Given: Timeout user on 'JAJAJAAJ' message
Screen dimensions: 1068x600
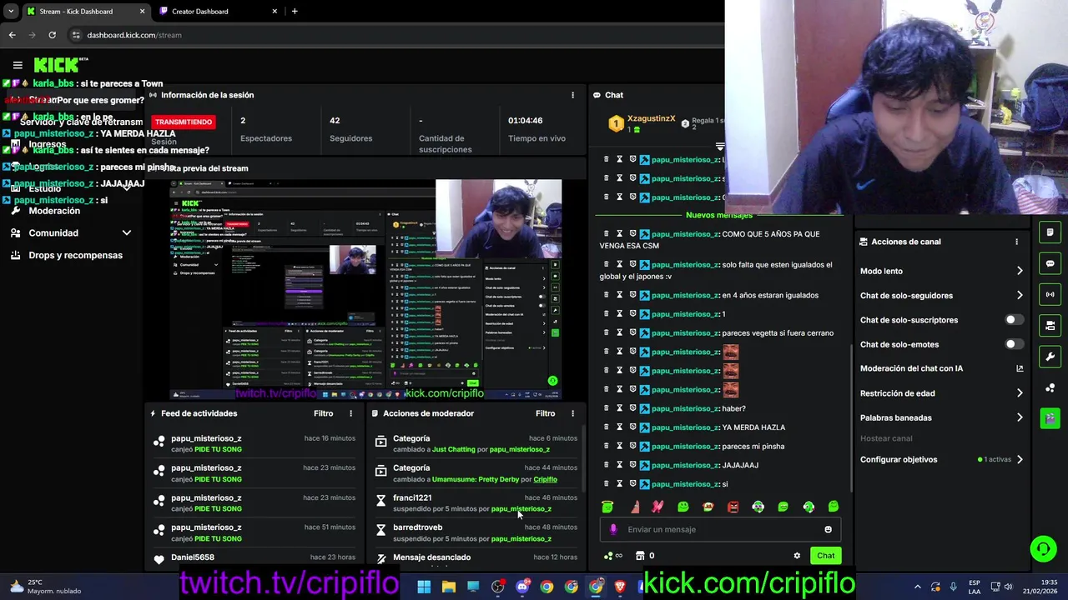Looking at the screenshot, I should tap(619, 465).
